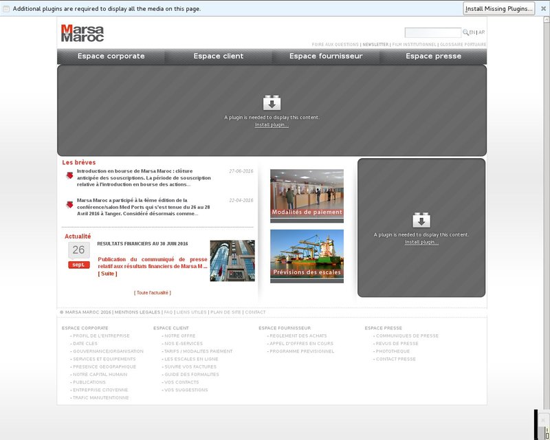
Task: Open the Phototheque footer link
Action: 393,351
